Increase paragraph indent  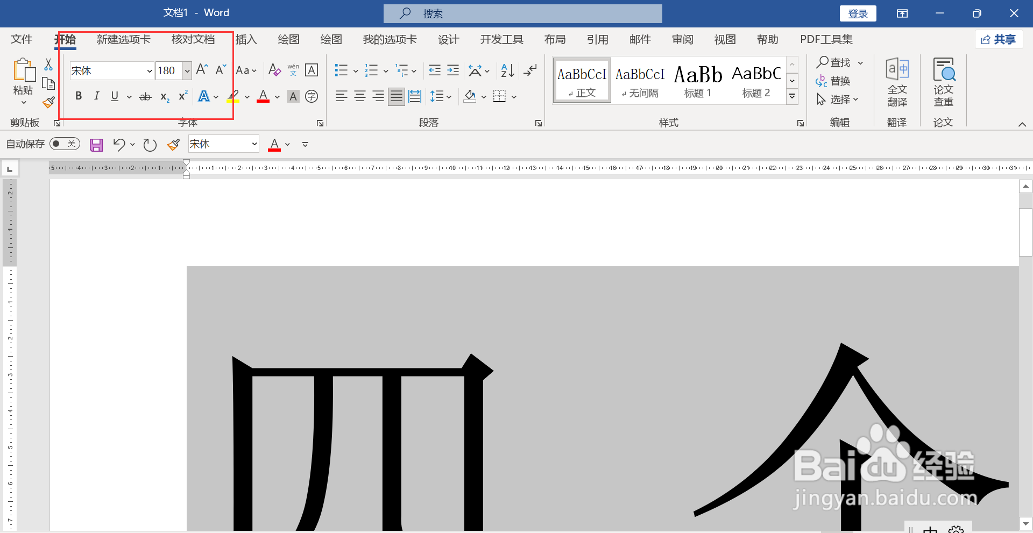(453, 70)
